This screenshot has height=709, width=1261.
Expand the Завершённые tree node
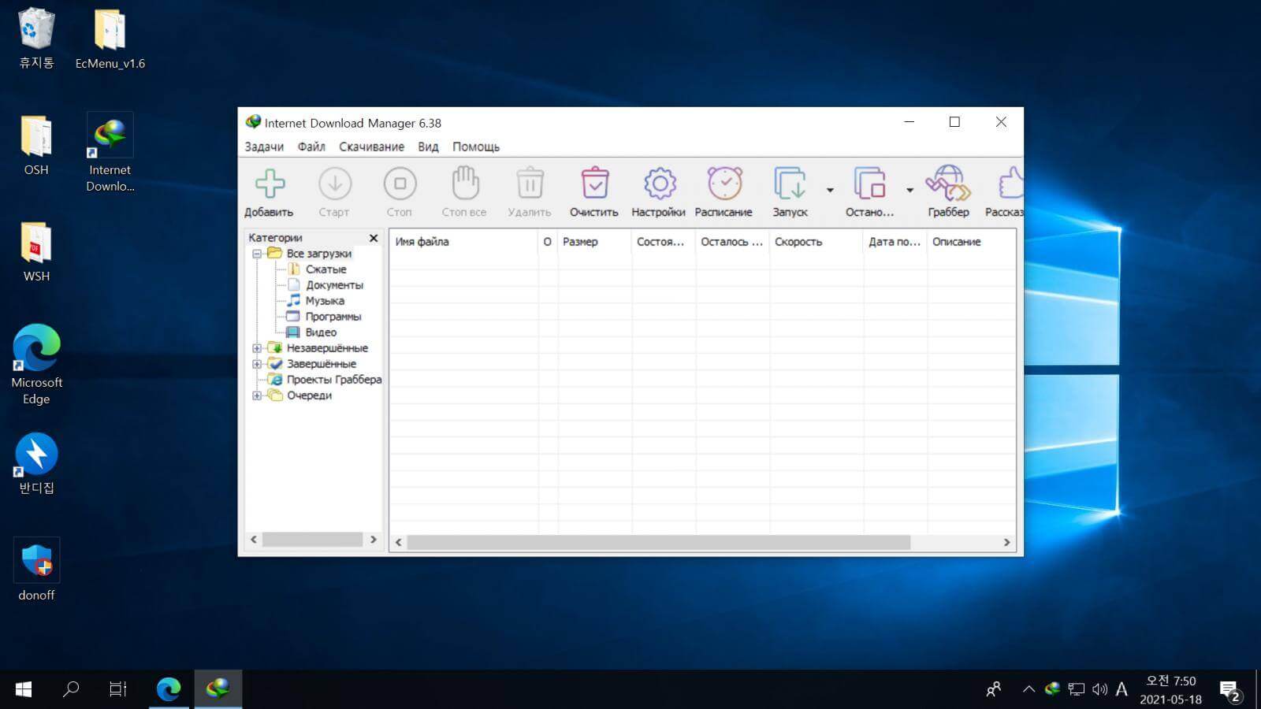pyautogui.click(x=257, y=364)
